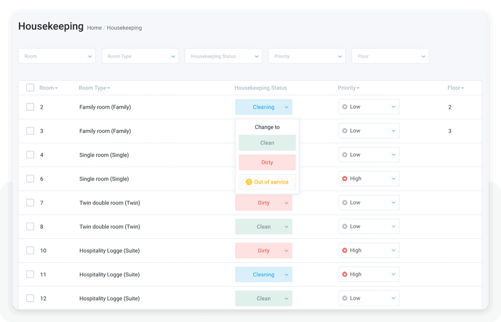Go to Home via breadcrumb
Viewport: 501px width, 322px height.
tap(94, 28)
